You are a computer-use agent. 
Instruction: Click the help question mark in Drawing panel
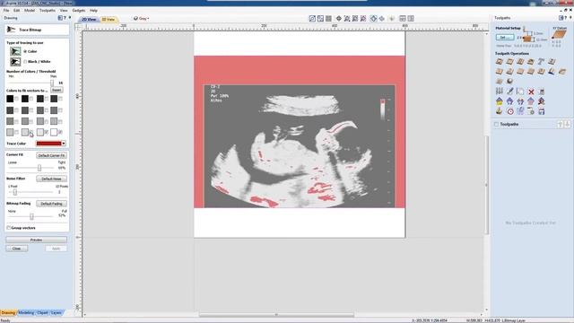[65, 18]
